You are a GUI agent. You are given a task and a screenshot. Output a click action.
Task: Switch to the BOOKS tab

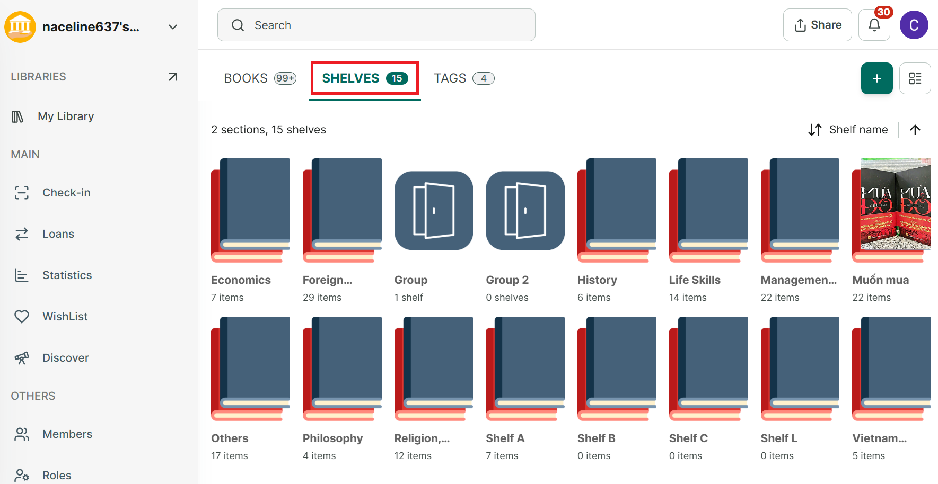(260, 78)
